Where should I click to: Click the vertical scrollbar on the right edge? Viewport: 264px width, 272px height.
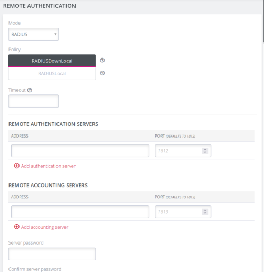(263, 21)
